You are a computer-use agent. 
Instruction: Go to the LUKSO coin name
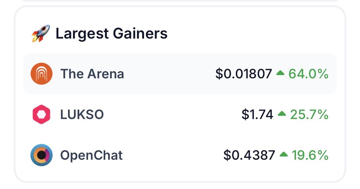pos(82,114)
